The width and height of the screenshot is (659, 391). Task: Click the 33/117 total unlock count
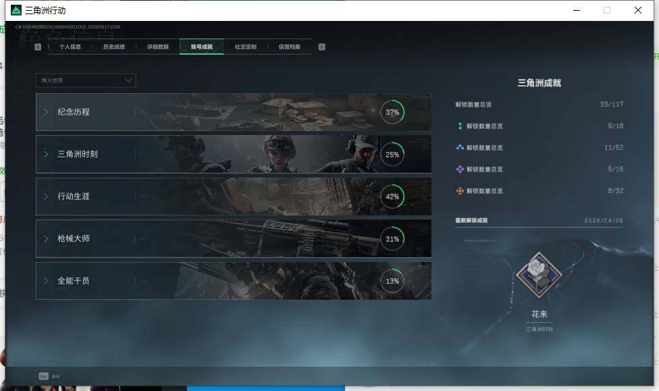(x=612, y=104)
